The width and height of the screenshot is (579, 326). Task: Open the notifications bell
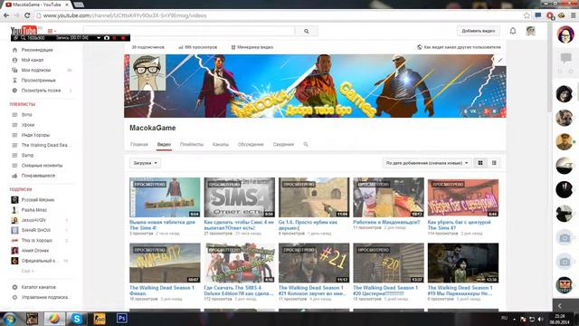coord(513,31)
